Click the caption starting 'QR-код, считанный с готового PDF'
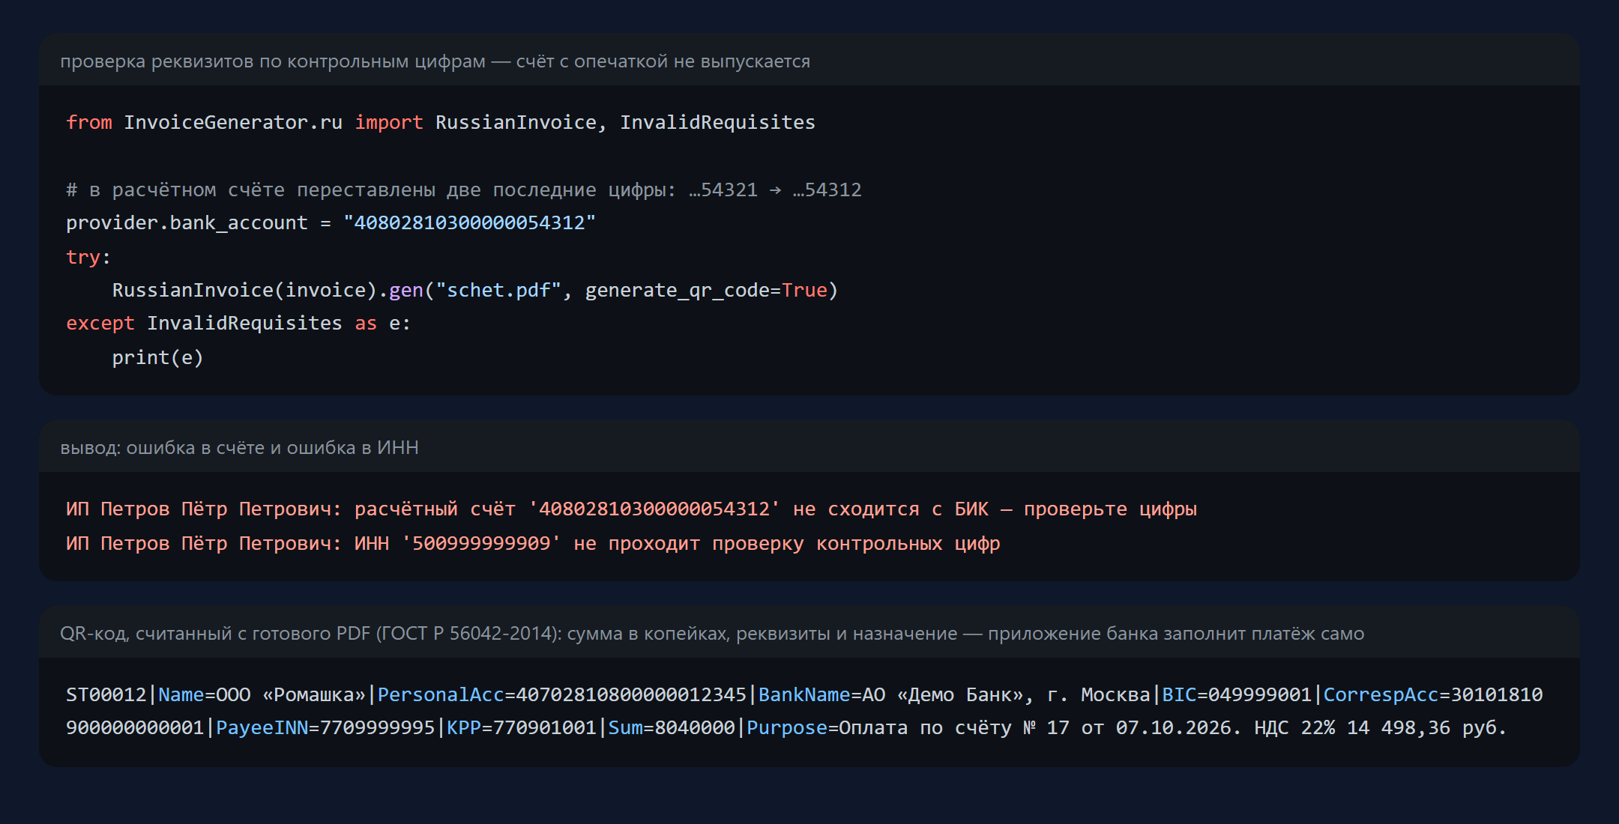This screenshot has width=1619, height=824. (x=712, y=634)
